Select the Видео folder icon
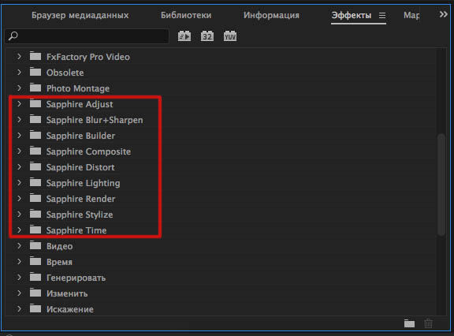The height and width of the screenshot is (336, 454). coord(35,245)
